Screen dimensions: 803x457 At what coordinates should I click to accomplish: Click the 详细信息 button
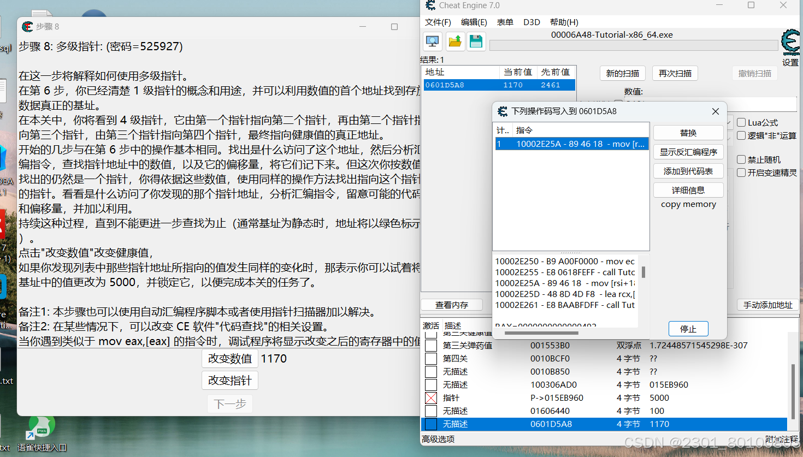(x=688, y=190)
